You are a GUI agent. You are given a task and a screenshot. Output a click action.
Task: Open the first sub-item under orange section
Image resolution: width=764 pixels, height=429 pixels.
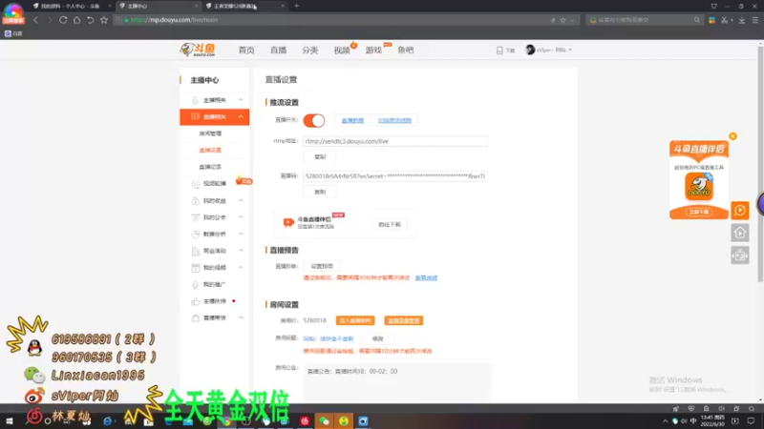pyautogui.click(x=210, y=133)
